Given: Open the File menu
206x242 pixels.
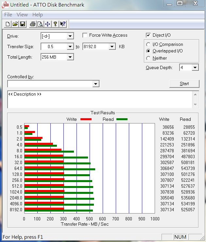Looking at the screenshot, I should coord(8,15).
